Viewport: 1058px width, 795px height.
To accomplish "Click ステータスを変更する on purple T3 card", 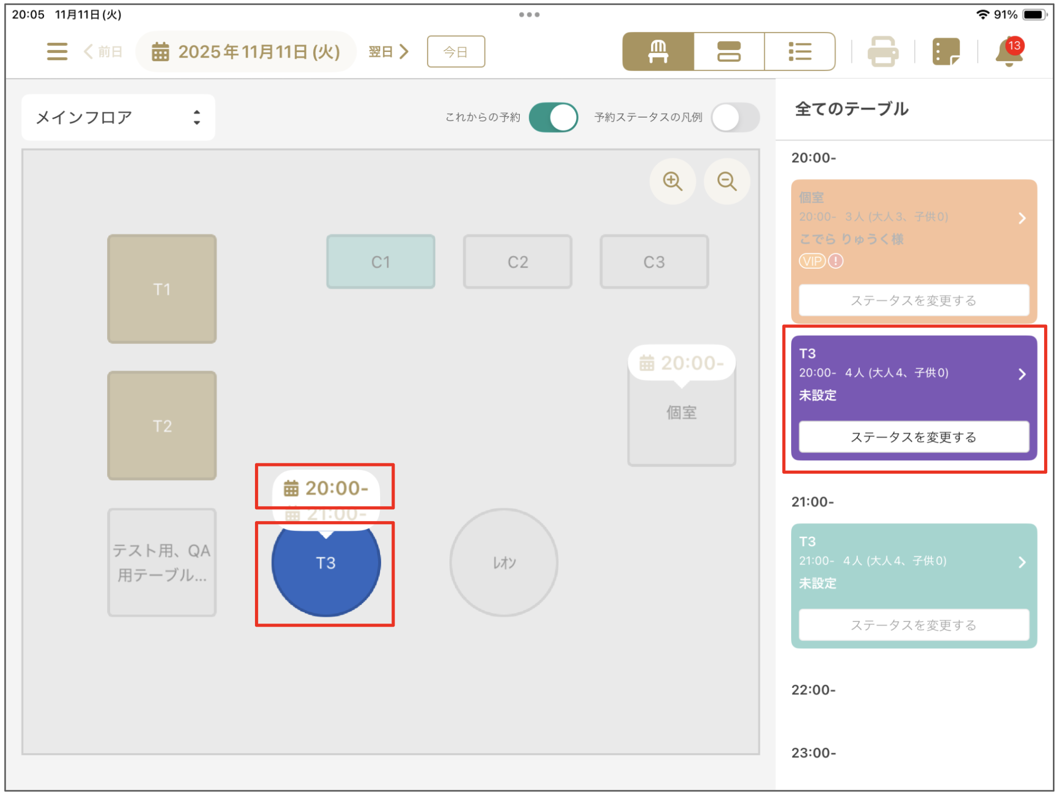I will coord(913,437).
